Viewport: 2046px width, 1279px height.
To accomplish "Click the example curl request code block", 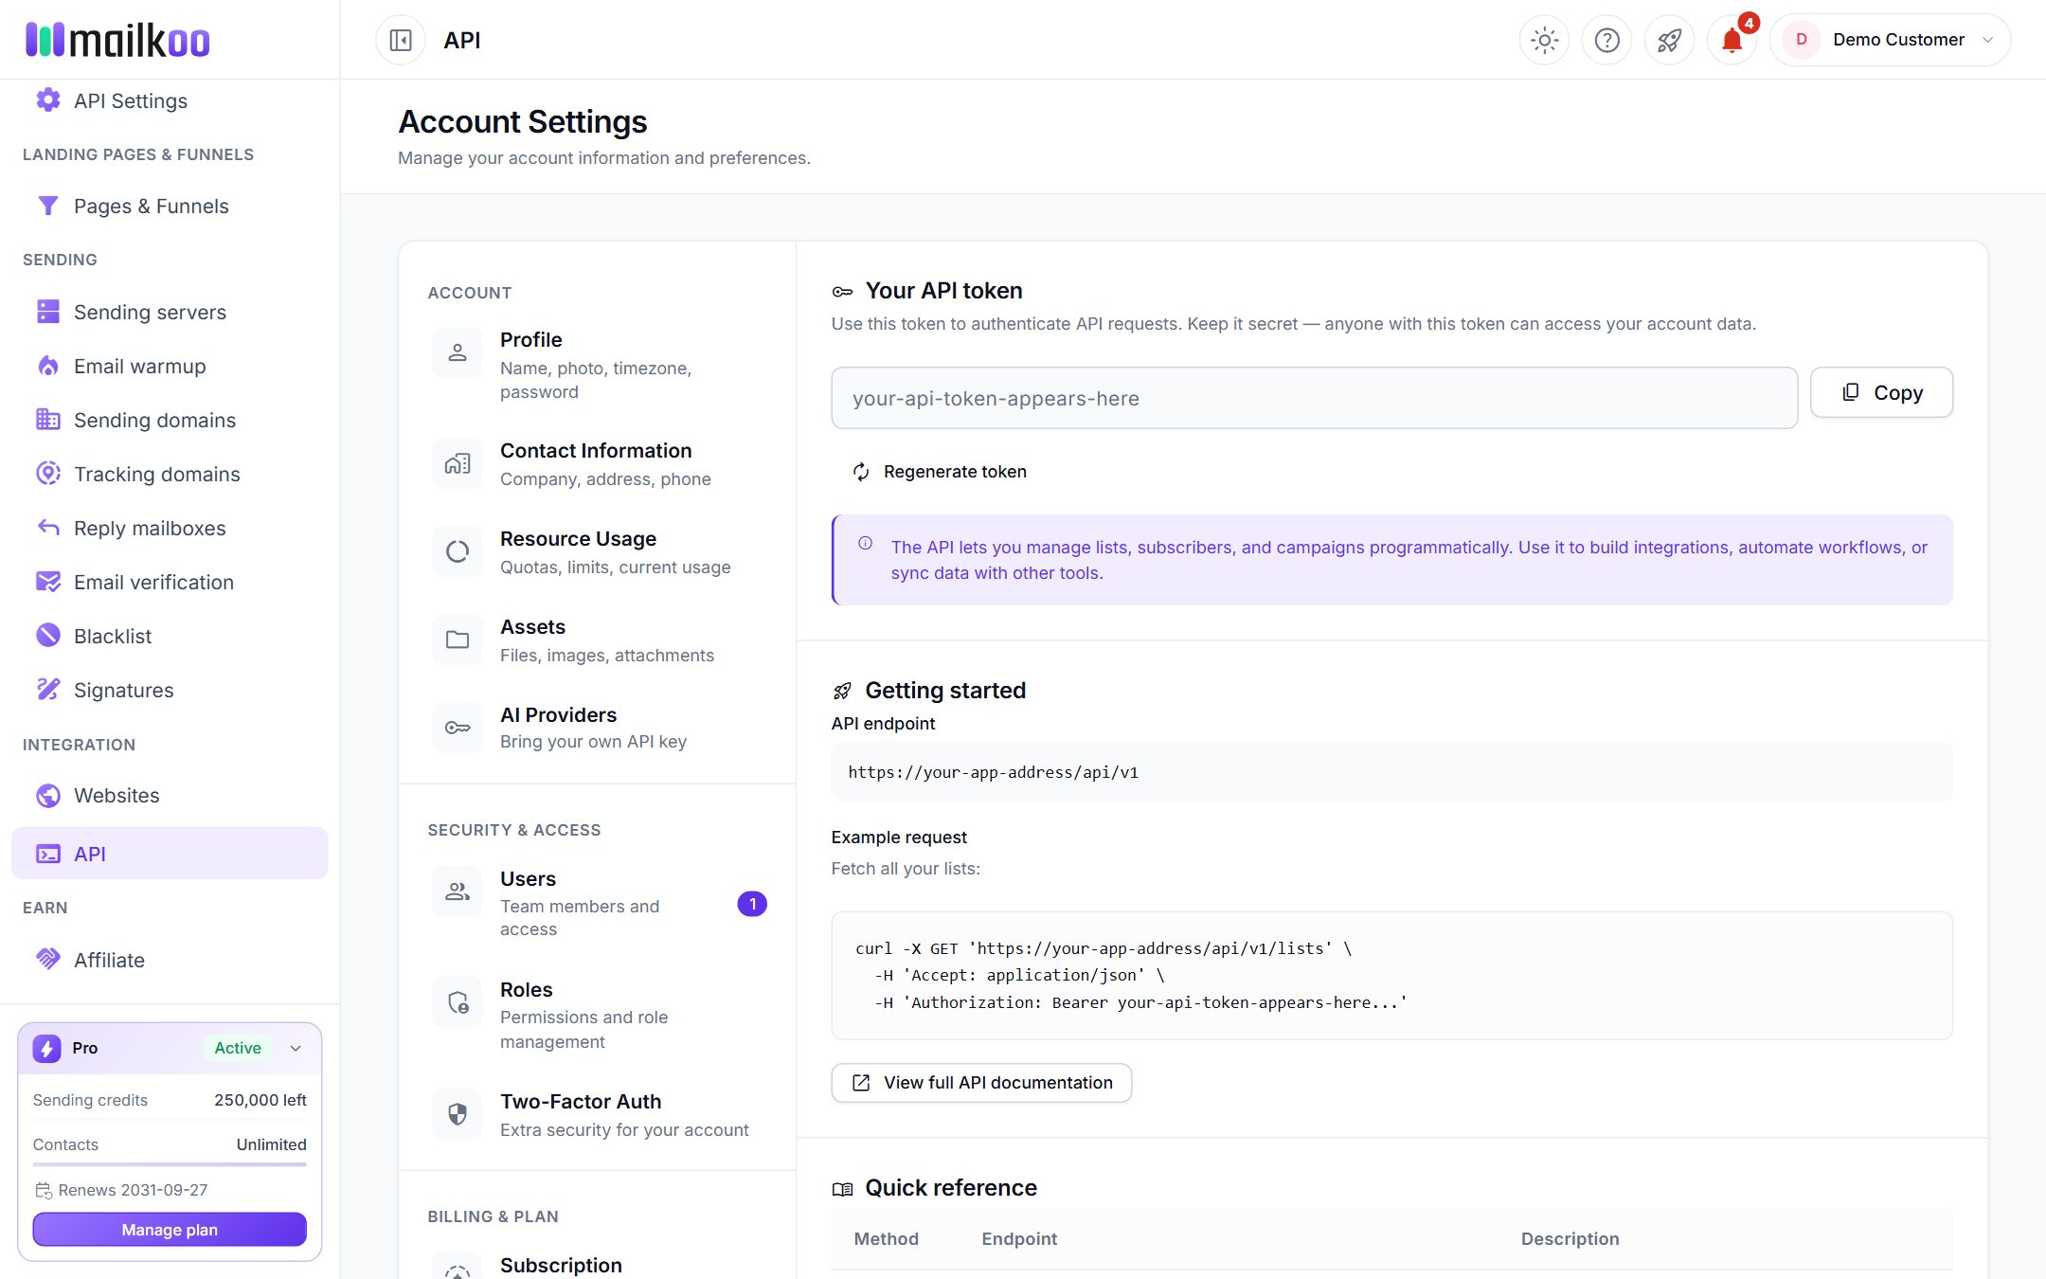I will point(1391,975).
